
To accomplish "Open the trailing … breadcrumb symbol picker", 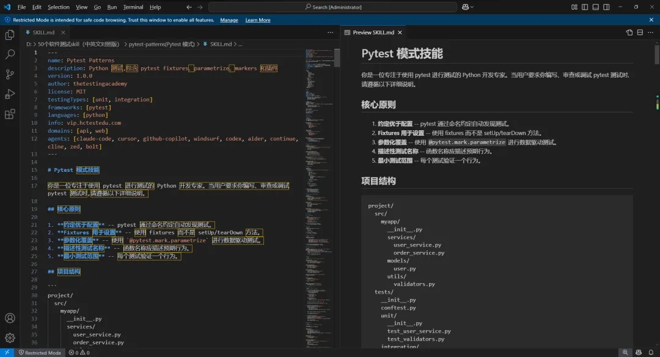I will tap(240, 44).
